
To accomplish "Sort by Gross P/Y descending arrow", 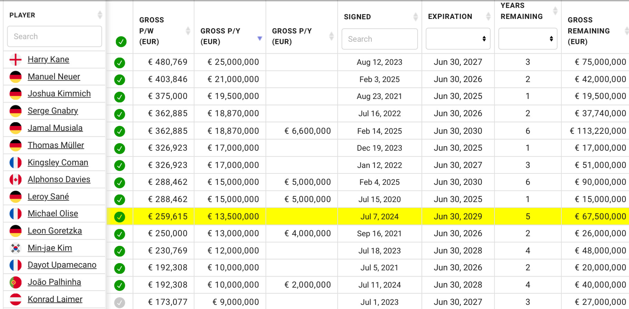I will (x=260, y=38).
